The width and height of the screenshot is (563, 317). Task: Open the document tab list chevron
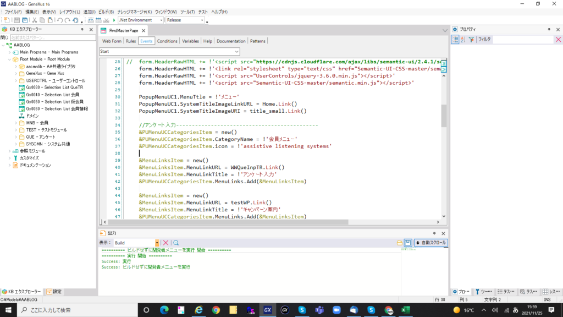click(445, 31)
